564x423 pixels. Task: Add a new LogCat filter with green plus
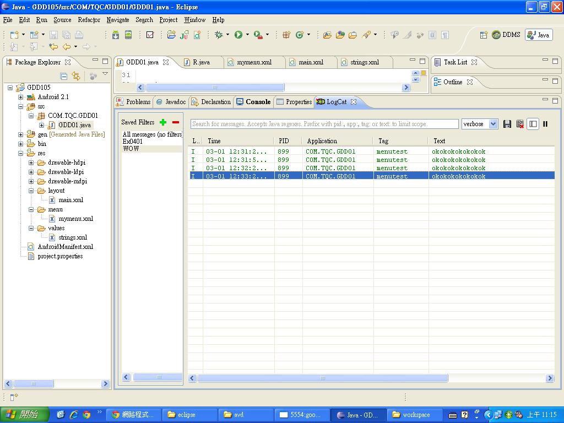tap(162, 122)
